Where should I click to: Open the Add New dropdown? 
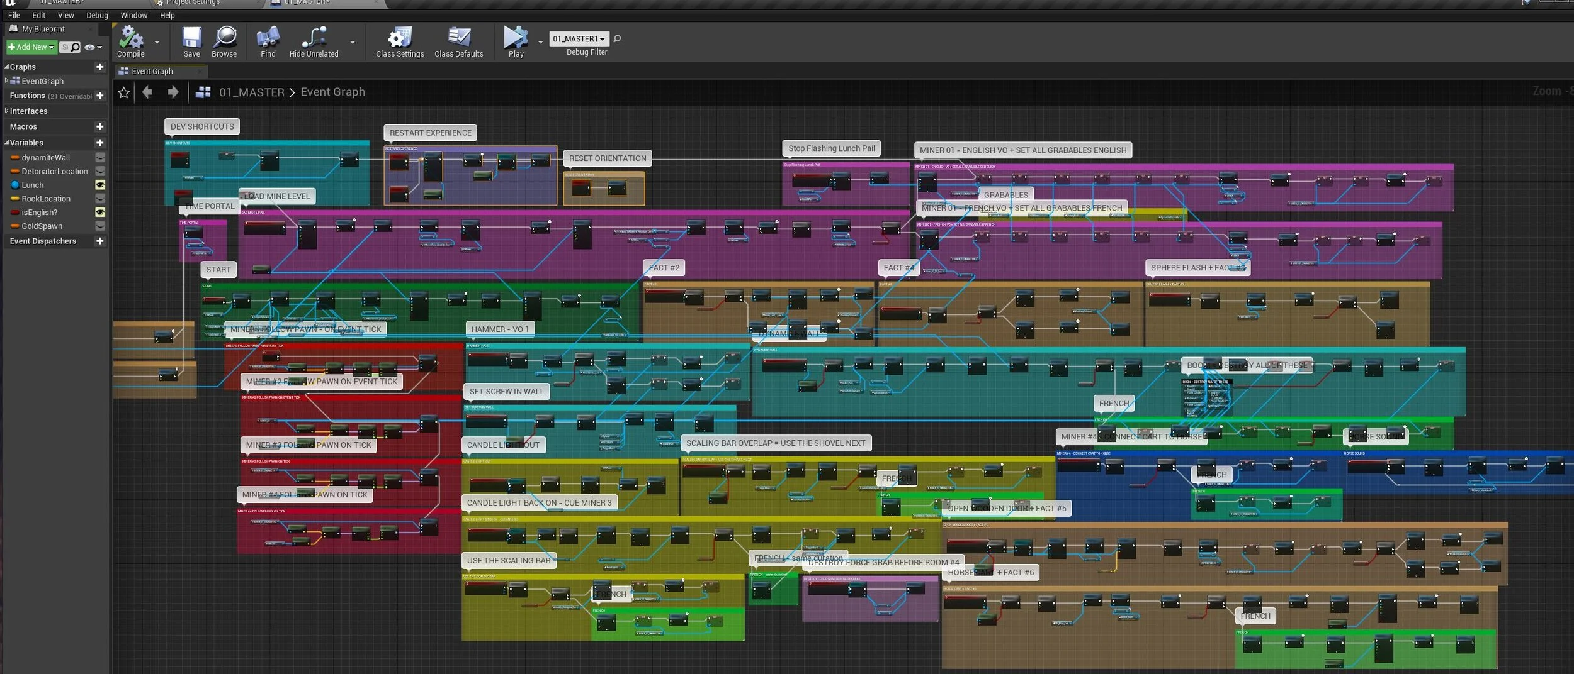click(x=31, y=47)
